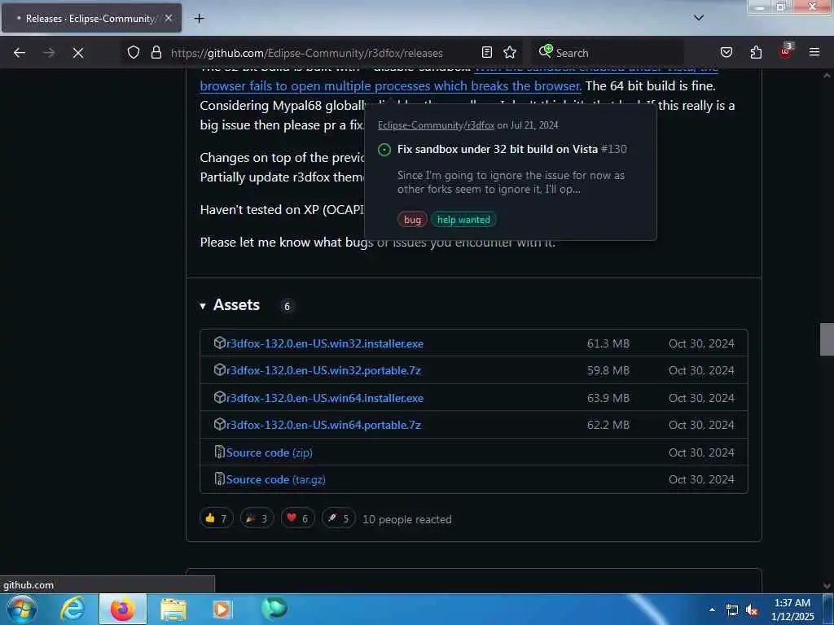Download r3dfox win32 installer exe

click(x=324, y=344)
